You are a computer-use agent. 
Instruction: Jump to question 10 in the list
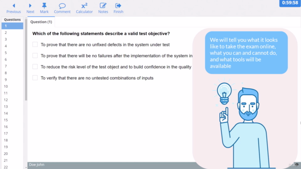[x=12, y=86]
